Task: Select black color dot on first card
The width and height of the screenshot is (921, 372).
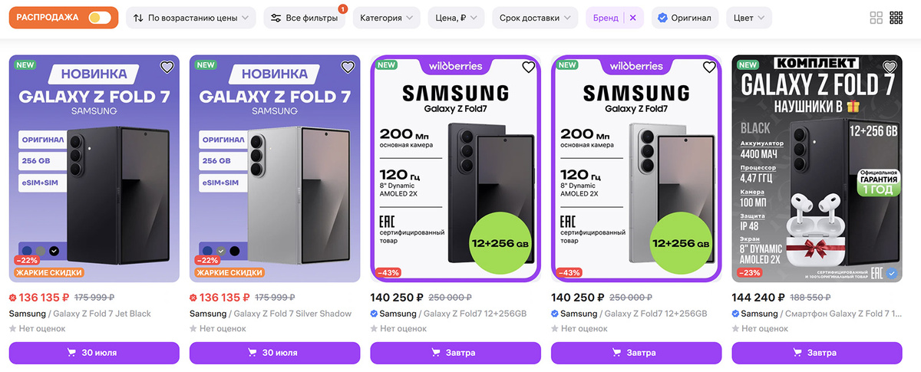Action: click(54, 251)
